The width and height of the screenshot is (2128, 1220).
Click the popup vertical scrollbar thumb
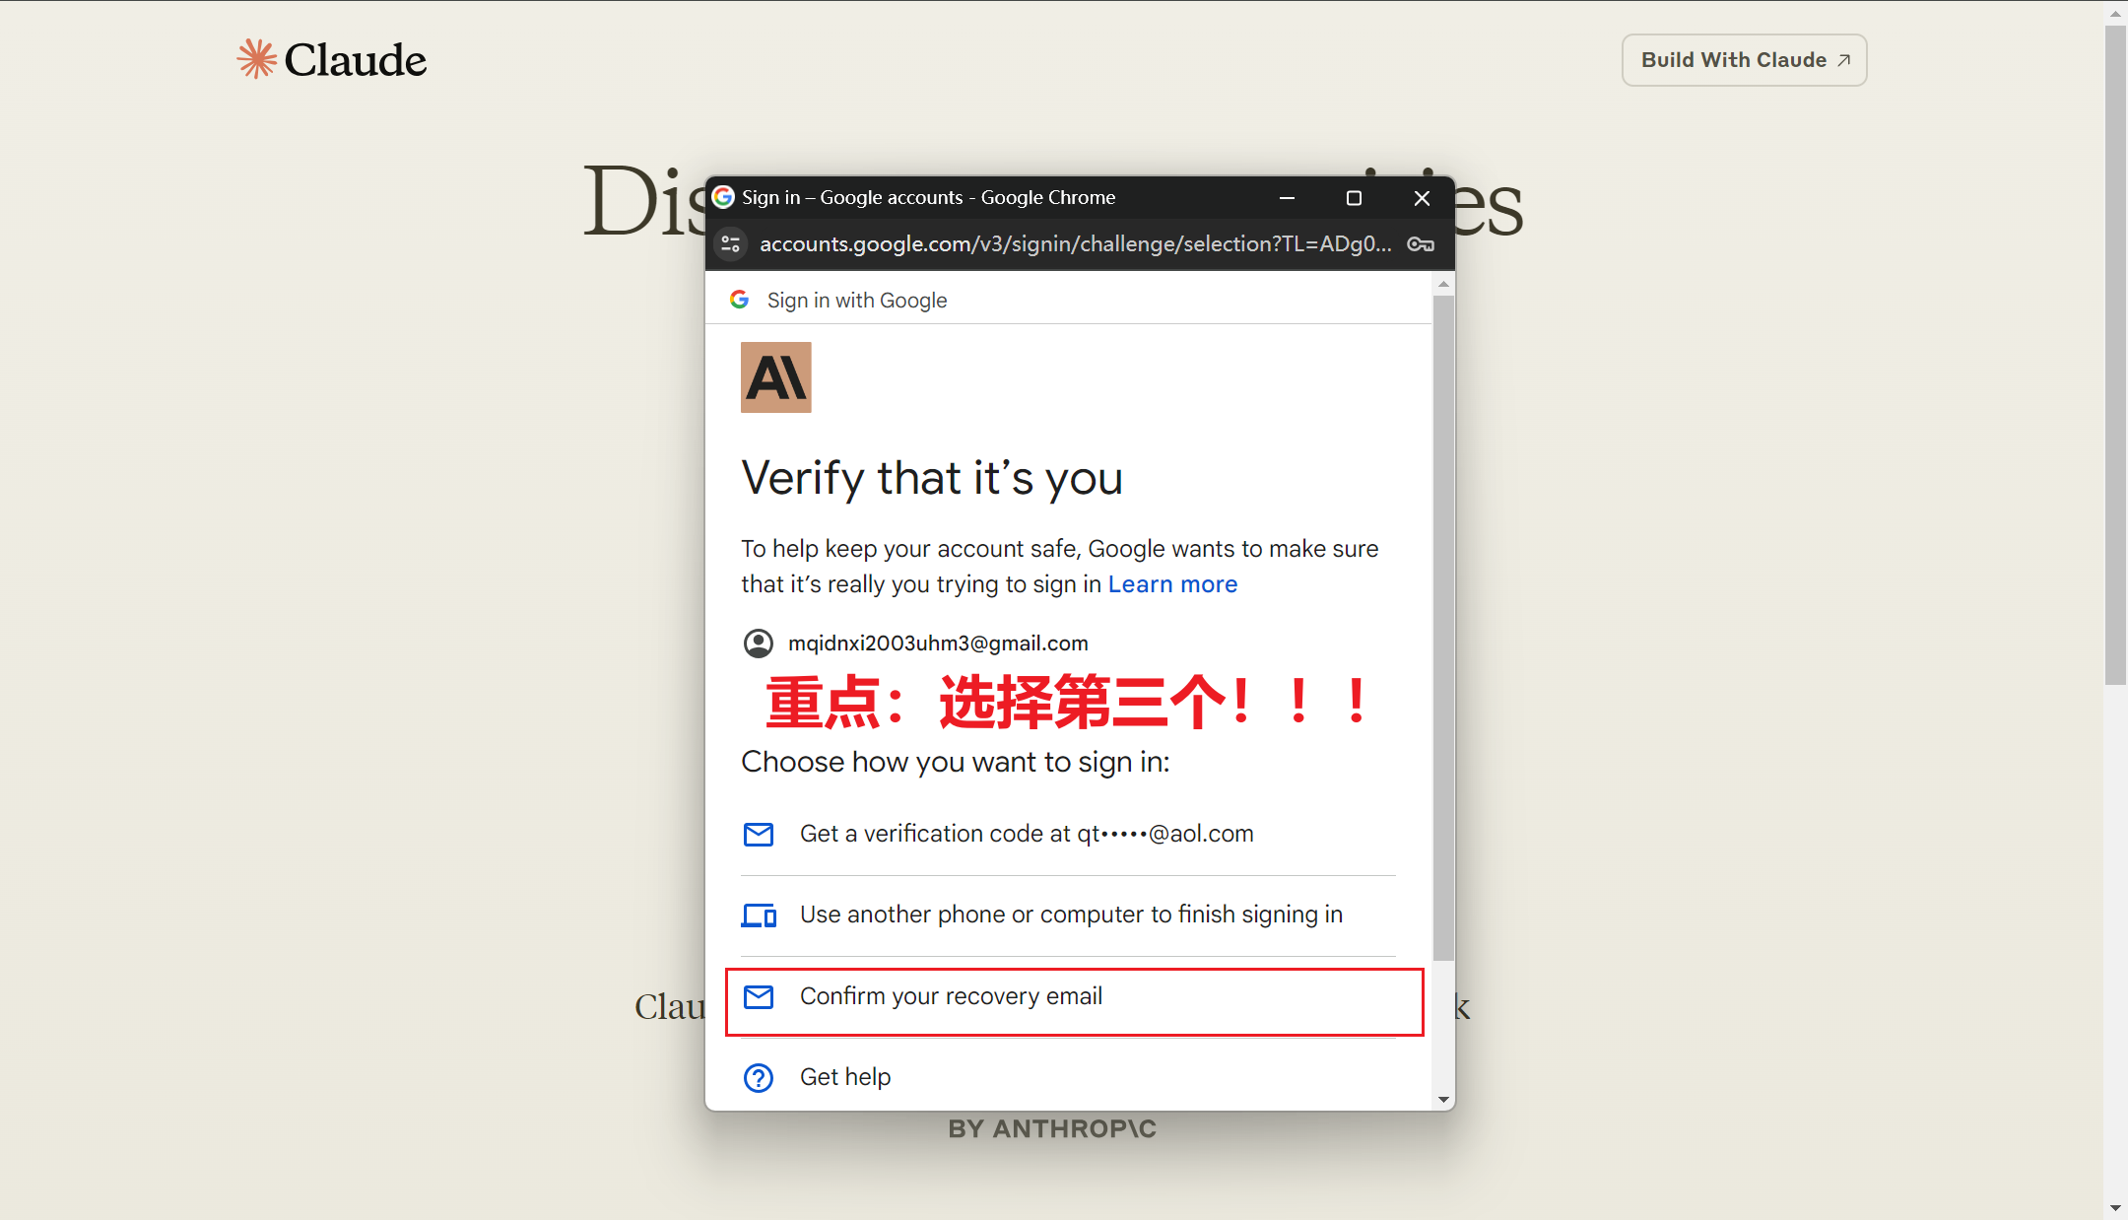pyautogui.click(x=1443, y=628)
